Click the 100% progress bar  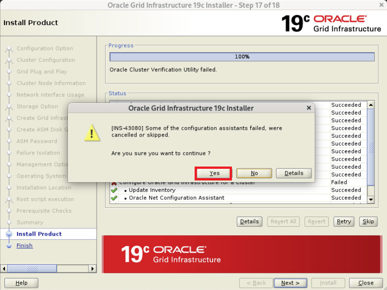[x=242, y=57]
